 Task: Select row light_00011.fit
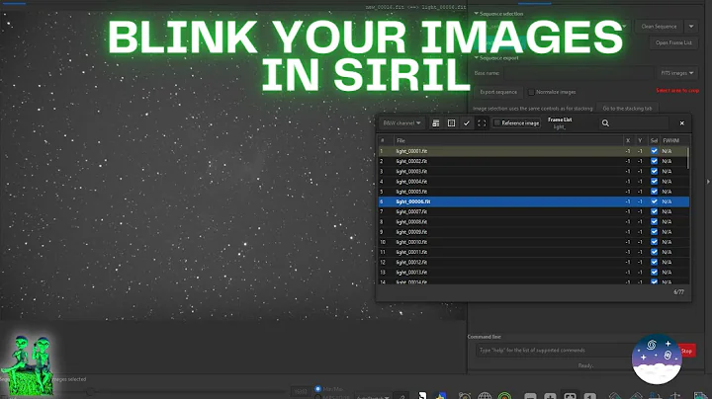(x=534, y=252)
